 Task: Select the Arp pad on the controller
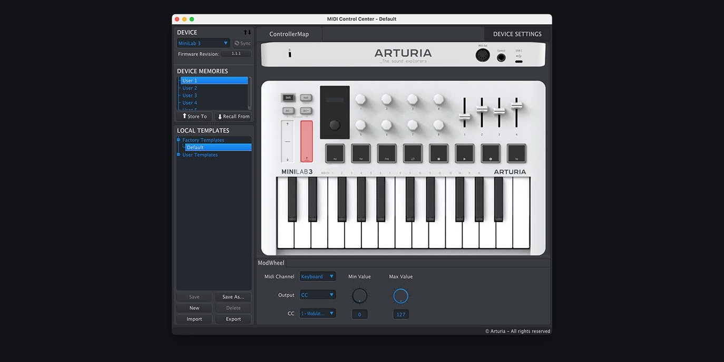click(335, 153)
